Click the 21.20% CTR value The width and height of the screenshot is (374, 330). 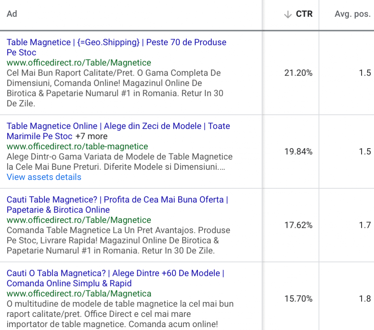coord(299,73)
